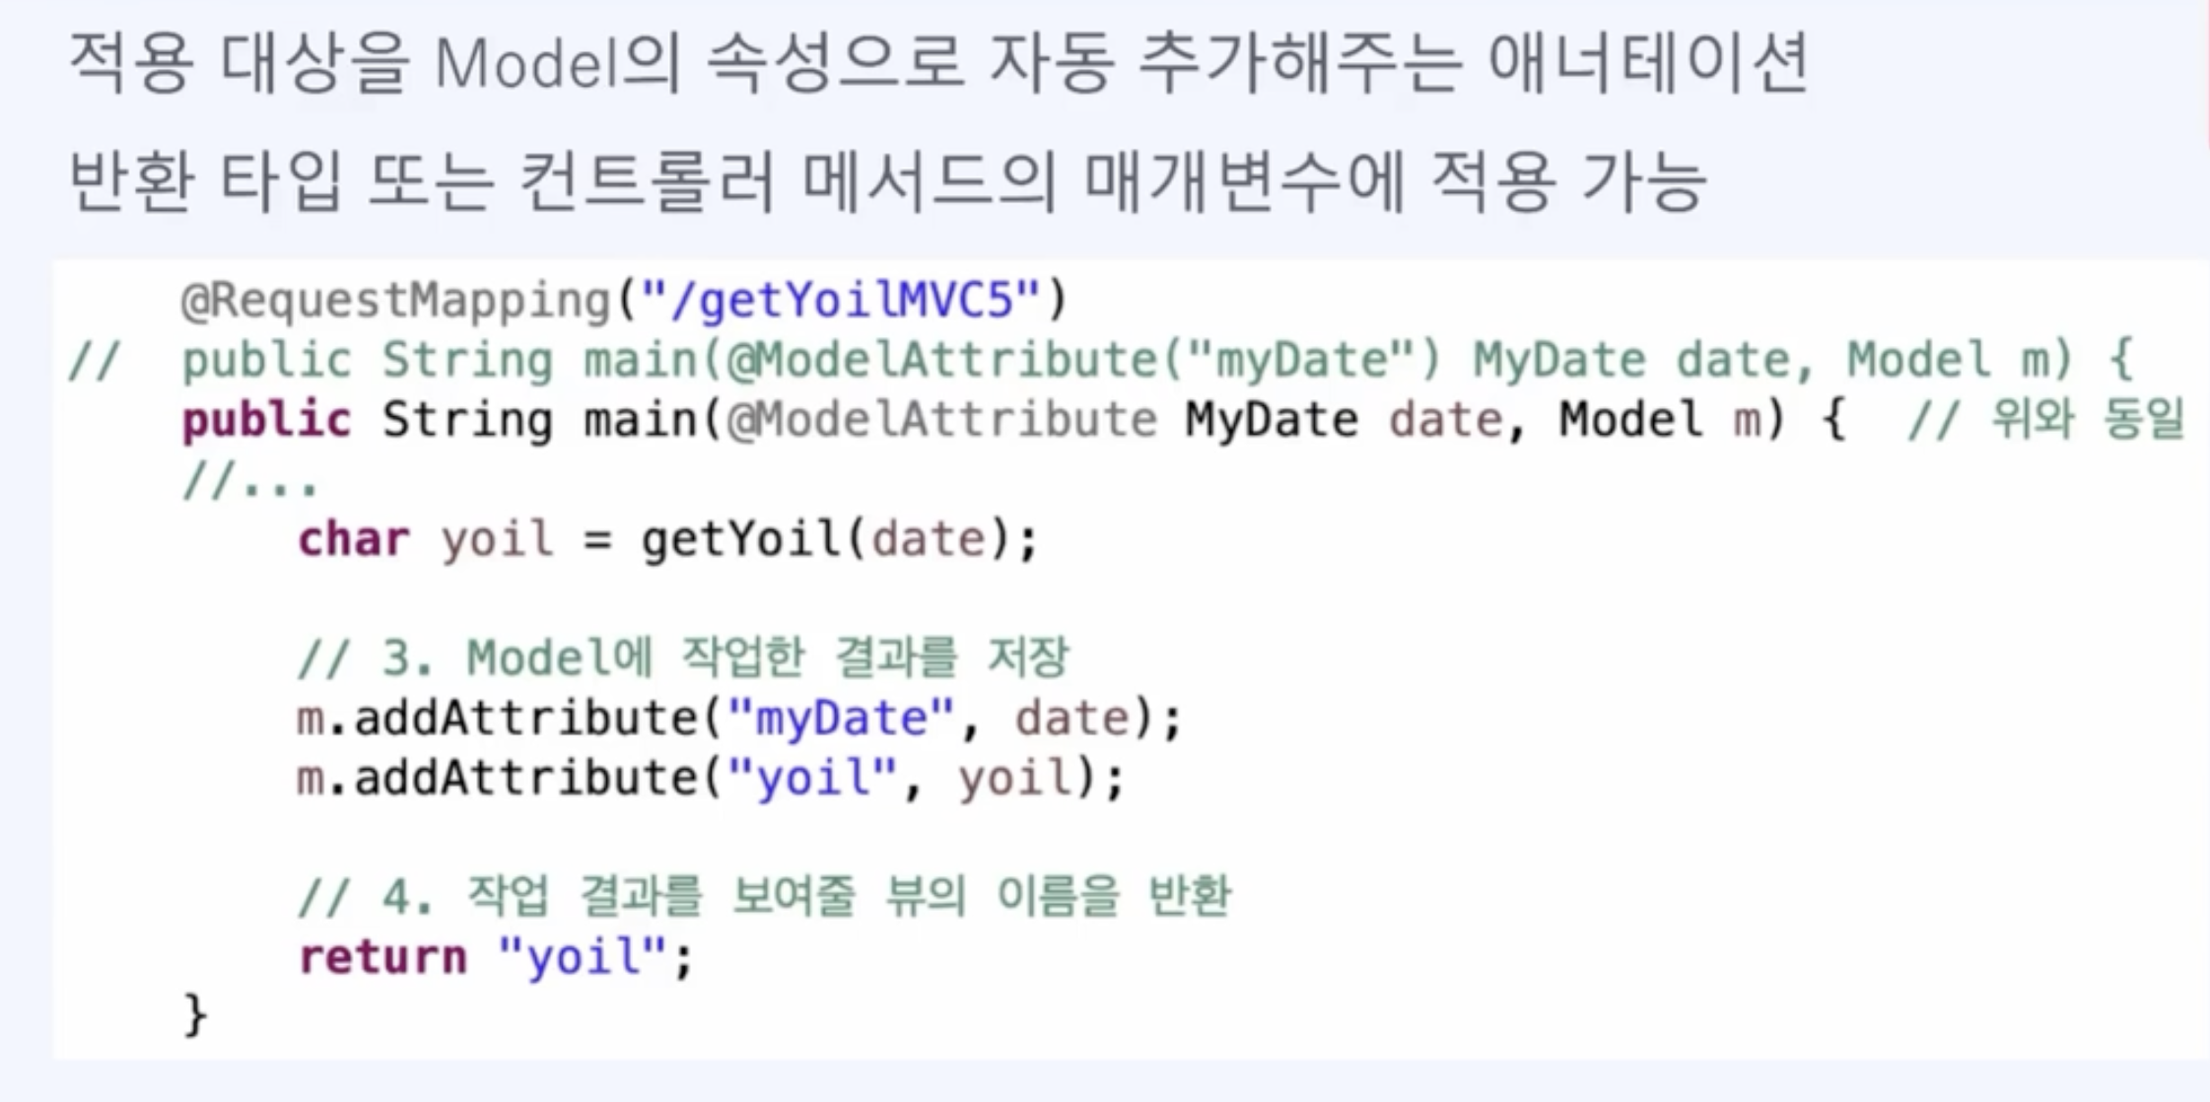Click the "myDate" string in addAttribute
Image resolution: width=2210 pixels, height=1102 pixels.
click(x=841, y=719)
